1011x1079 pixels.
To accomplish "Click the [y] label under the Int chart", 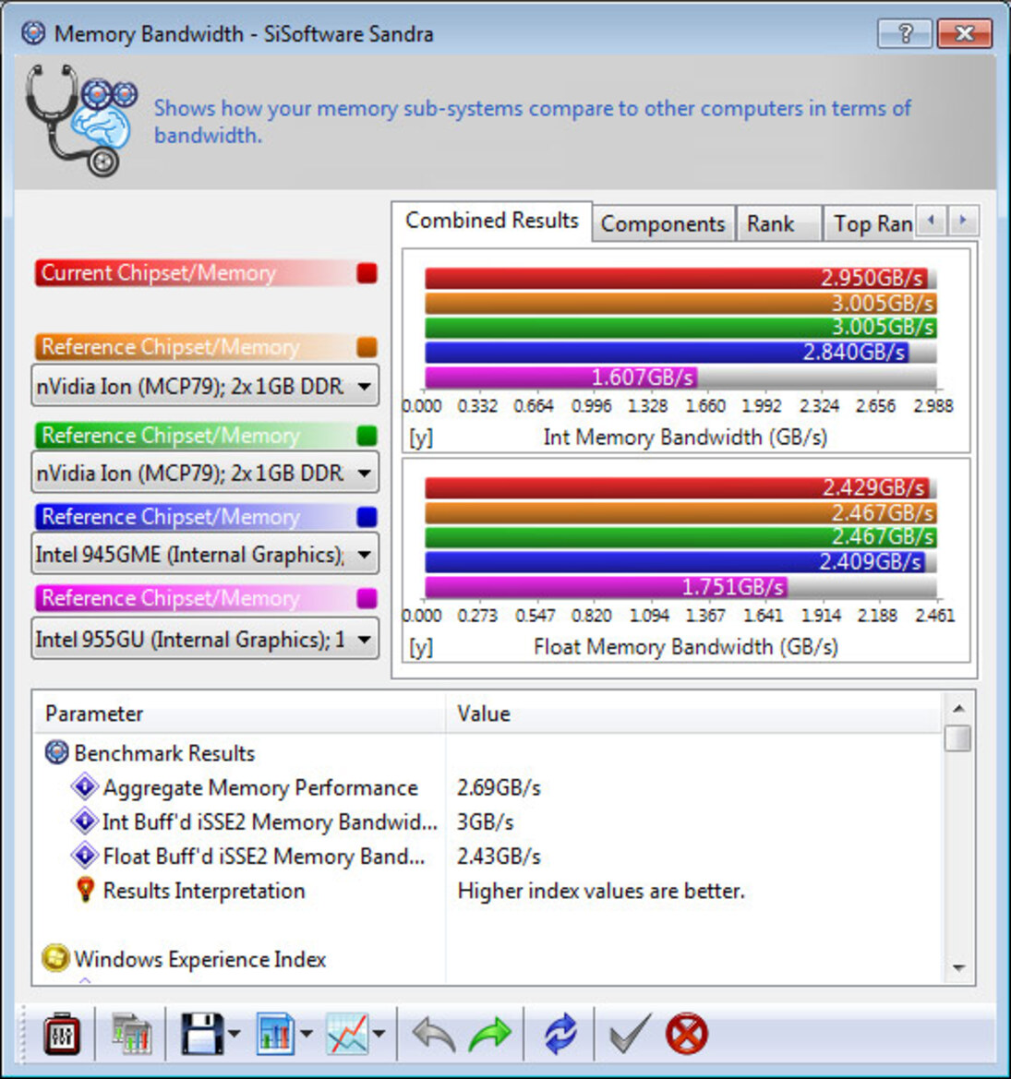I will [420, 438].
